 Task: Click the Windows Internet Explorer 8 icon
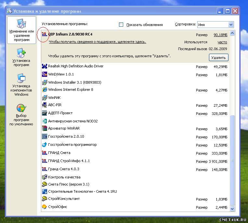(45, 90)
